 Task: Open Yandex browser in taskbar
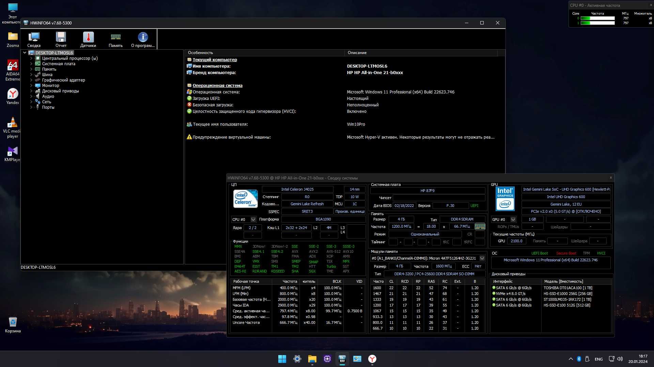372,359
